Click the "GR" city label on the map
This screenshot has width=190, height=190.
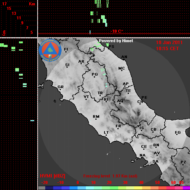(x=60, y=87)
